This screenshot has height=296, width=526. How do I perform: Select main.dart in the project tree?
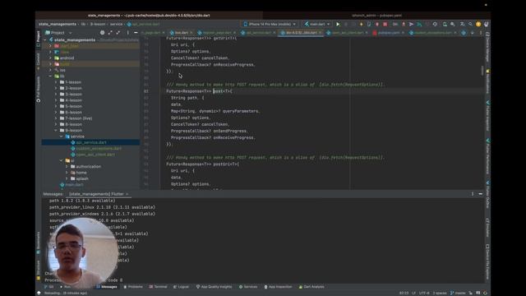(x=74, y=184)
